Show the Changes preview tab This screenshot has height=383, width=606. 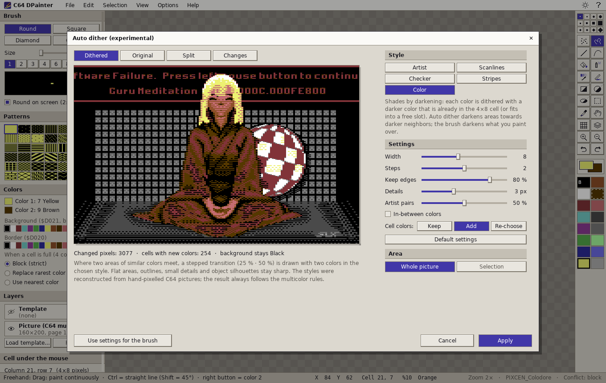[x=235, y=56]
